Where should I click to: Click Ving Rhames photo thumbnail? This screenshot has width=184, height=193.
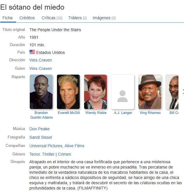coord(150,92)
